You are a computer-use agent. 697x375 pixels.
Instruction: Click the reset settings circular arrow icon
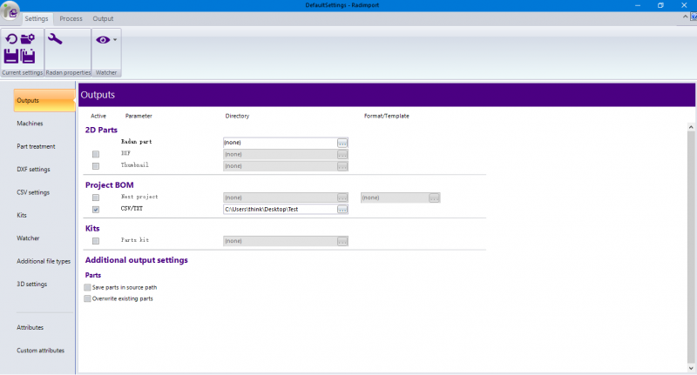pos(12,39)
